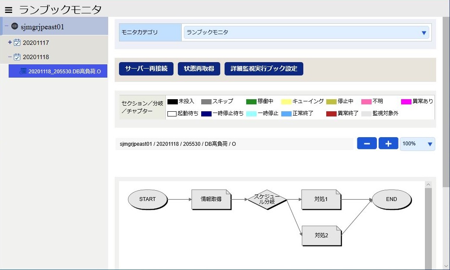This screenshot has width=450, height=270.
Task: Select the START node in the flowchart
Action: 148,199
